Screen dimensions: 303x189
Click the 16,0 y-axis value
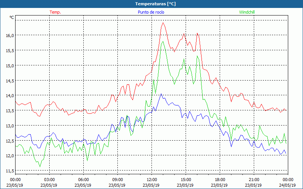[x=10, y=36]
